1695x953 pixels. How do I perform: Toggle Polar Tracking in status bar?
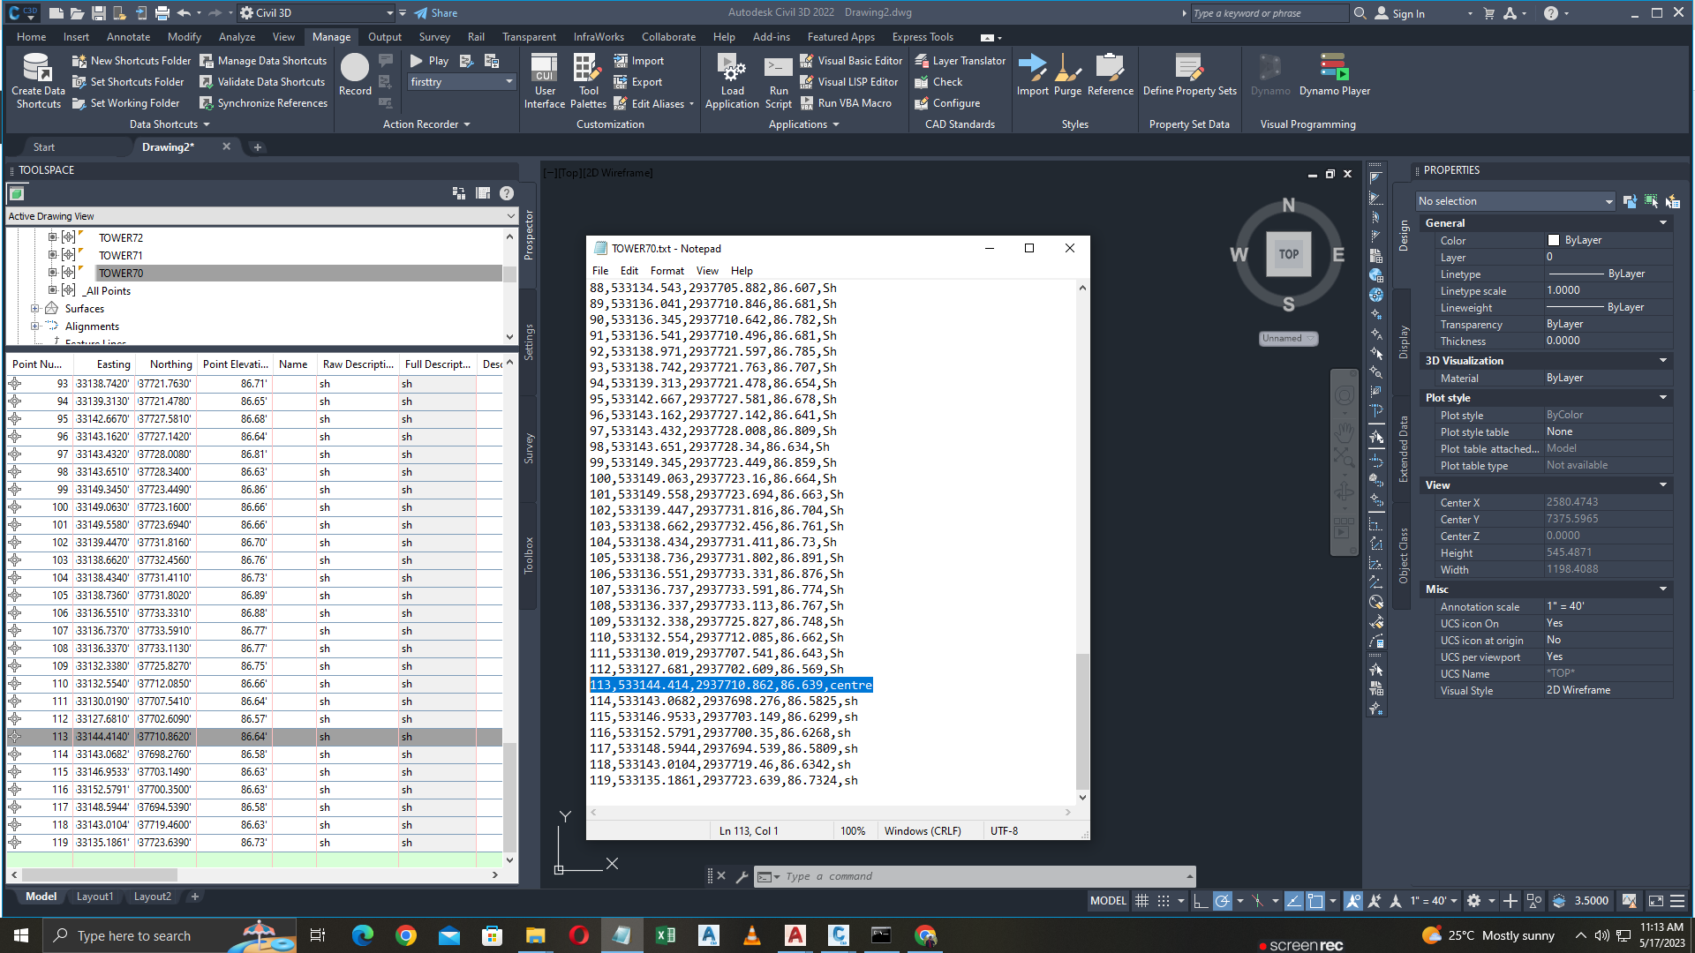[x=1222, y=901]
